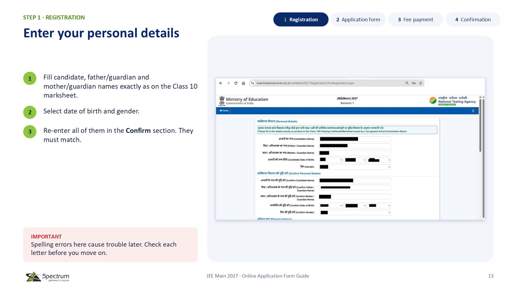Click the "Enter your personal details" heading
Screen dimensions: 517x291
pos(101,33)
